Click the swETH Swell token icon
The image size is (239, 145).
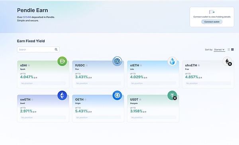(x=62, y=95)
